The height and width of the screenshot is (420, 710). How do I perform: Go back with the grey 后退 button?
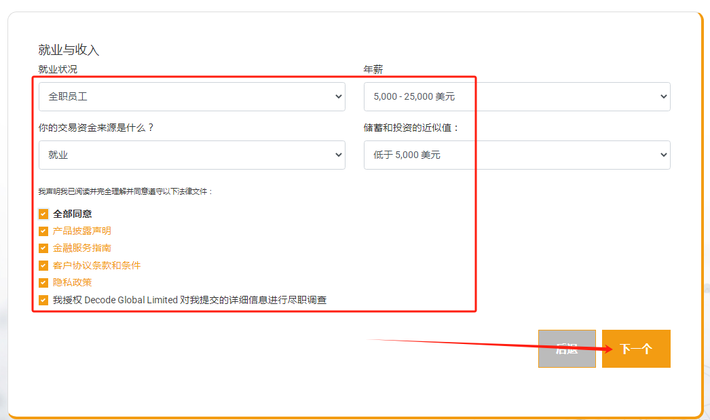(x=567, y=349)
